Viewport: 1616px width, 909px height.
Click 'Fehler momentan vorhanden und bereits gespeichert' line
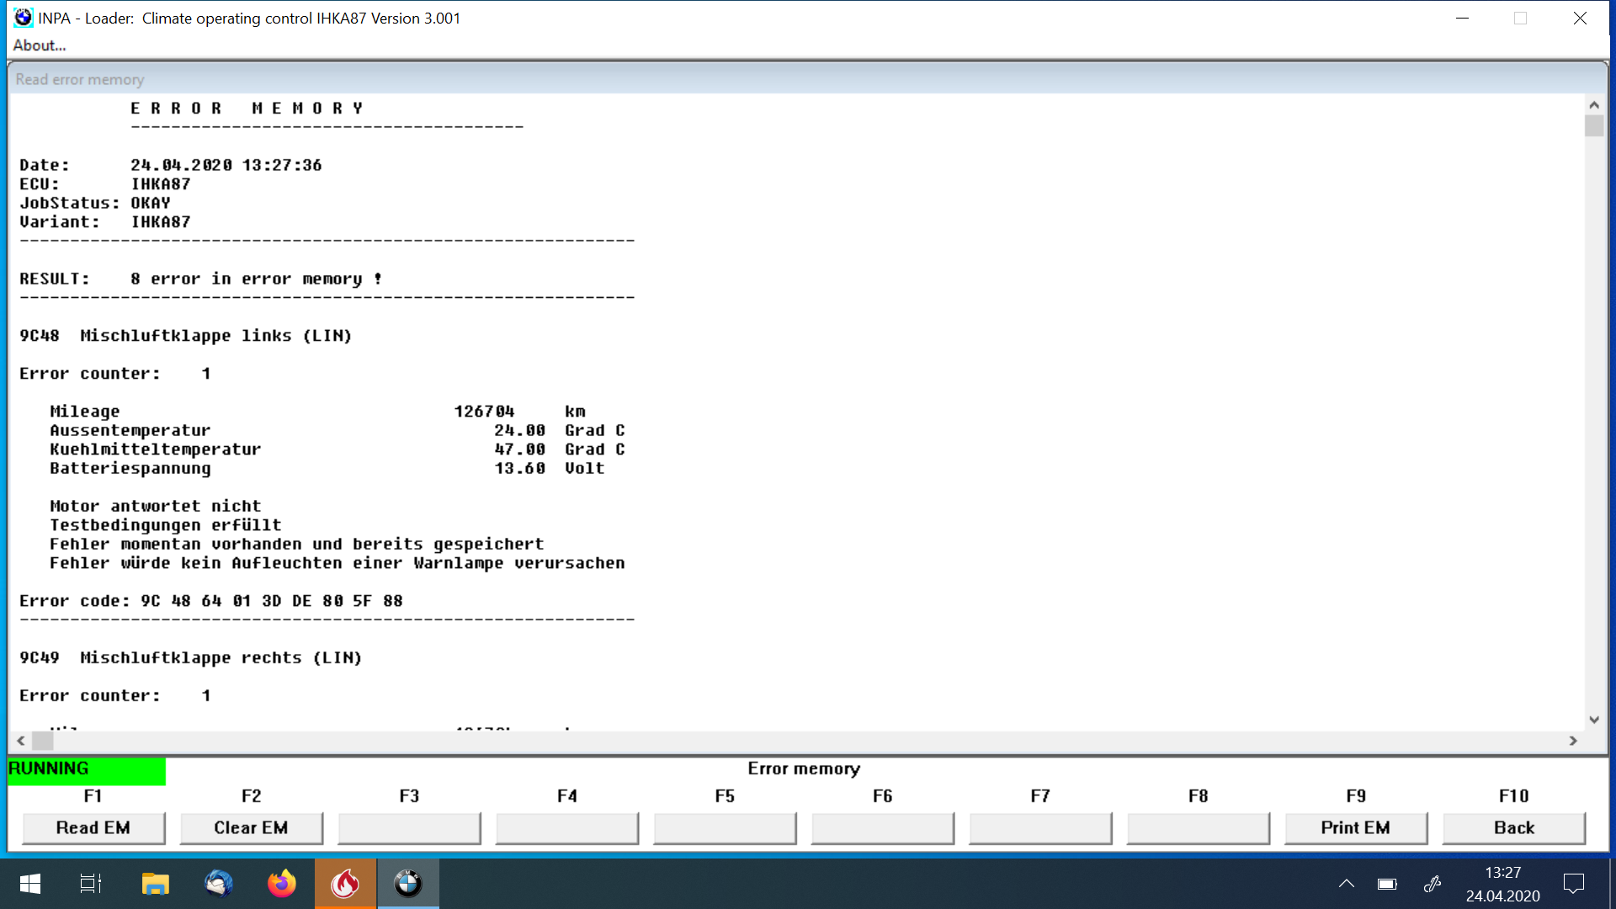pyautogui.click(x=297, y=544)
